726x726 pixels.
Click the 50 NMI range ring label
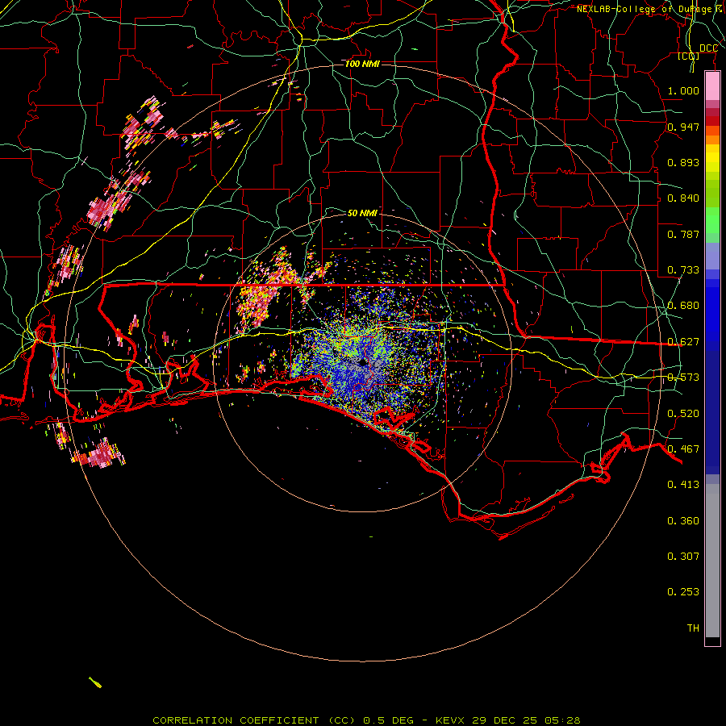click(362, 213)
